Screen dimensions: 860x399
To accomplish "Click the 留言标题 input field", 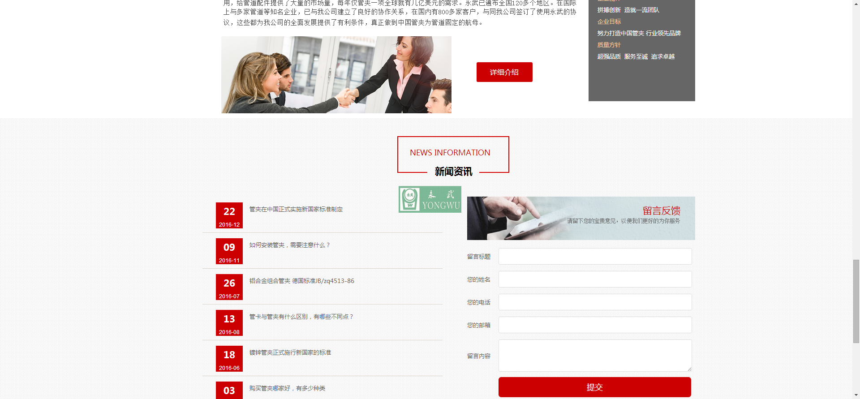I will (x=595, y=257).
